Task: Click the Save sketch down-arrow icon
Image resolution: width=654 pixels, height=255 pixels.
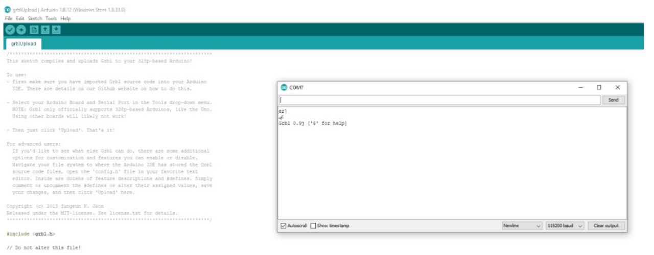Action: (x=56, y=30)
